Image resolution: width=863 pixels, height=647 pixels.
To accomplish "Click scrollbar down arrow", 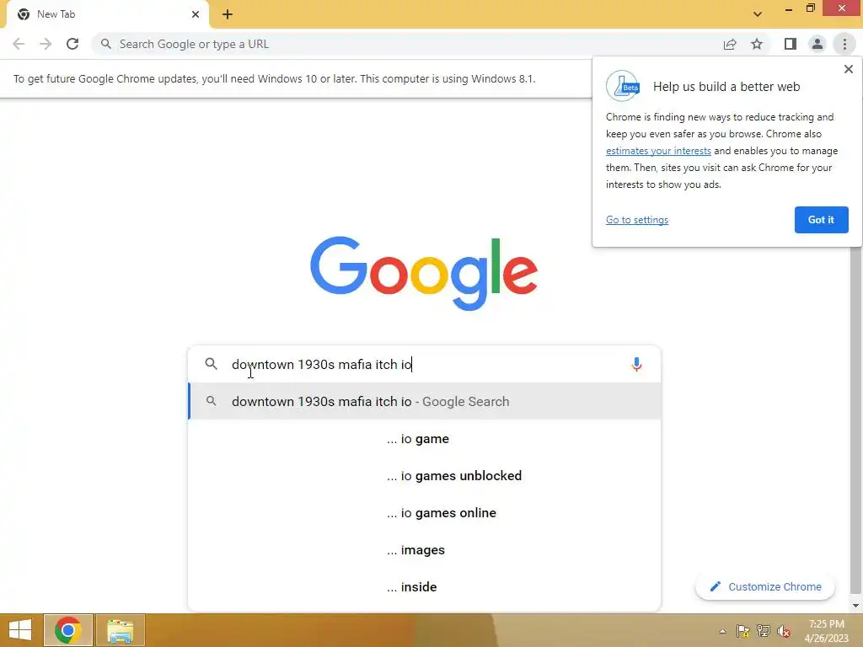I will tap(855, 606).
